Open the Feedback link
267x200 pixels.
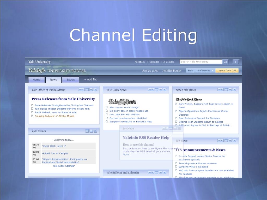[140, 62]
